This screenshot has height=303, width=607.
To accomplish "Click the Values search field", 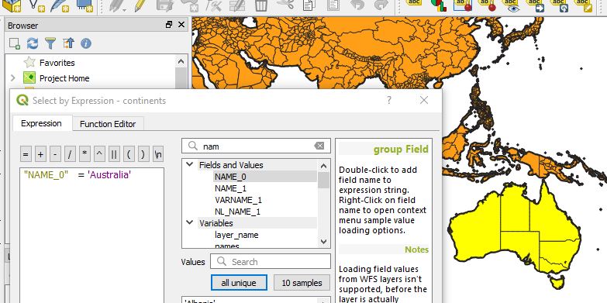I will [271, 261].
